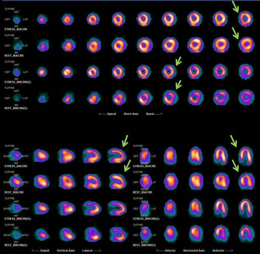Select the short-axis STRESS_IRNCRR(G) row label
Viewport: 260px width, 254px height.
click(x=18, y=82)
